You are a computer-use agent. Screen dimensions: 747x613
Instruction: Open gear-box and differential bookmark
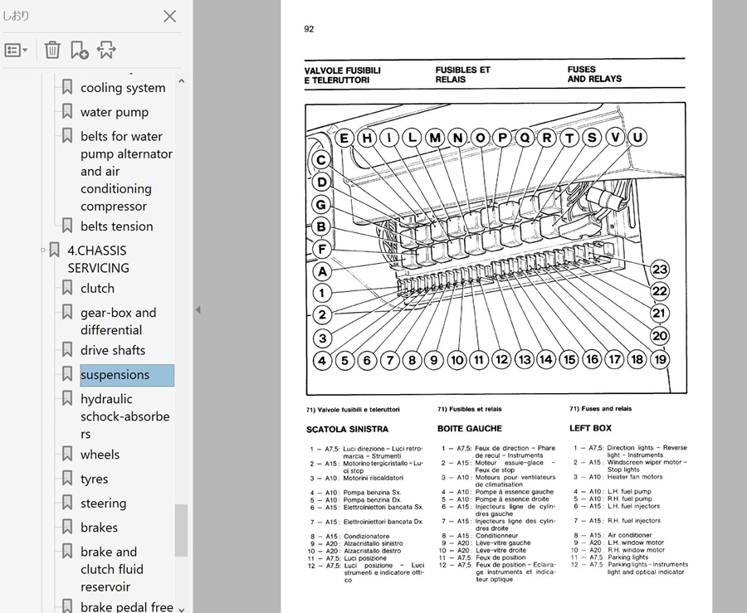(118, 321)
